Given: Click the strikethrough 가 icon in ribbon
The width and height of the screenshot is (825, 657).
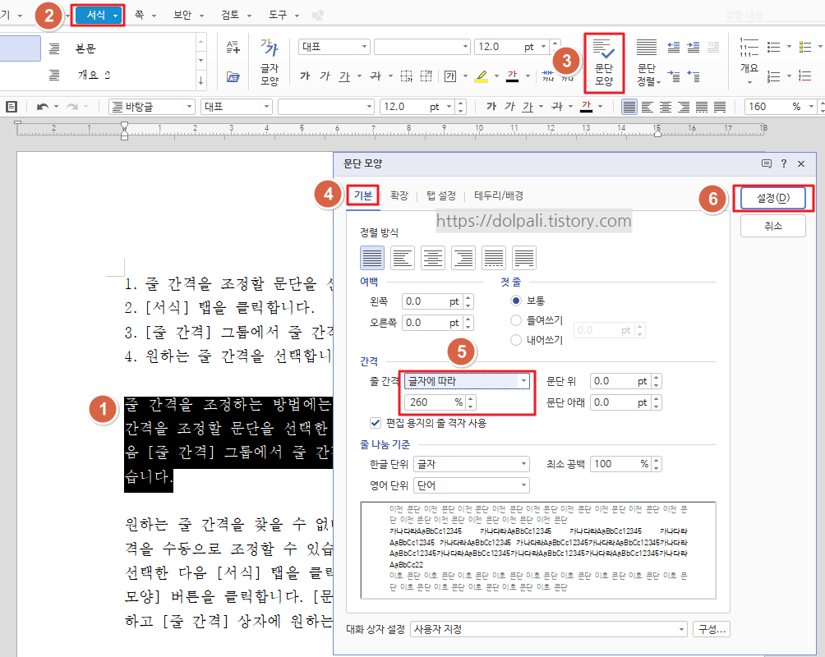Looking at the screenshot, I should pos(376,76).
